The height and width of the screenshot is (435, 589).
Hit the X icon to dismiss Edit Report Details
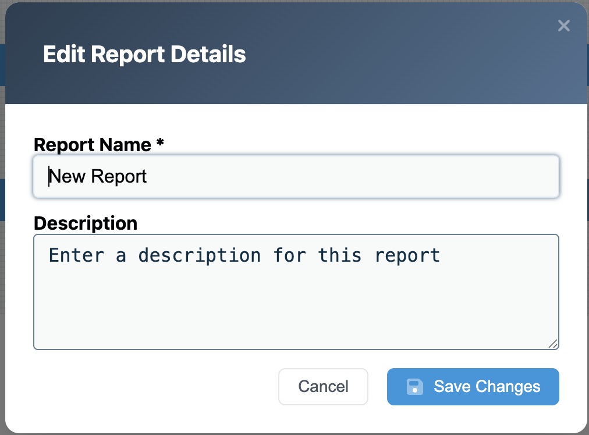pyautogui.click(x=563, y=26)
